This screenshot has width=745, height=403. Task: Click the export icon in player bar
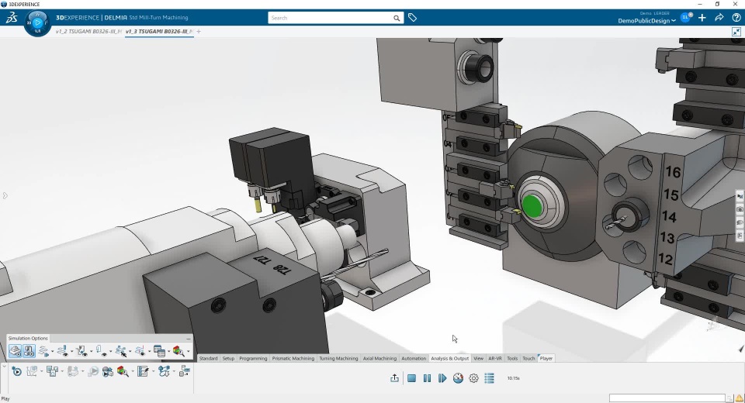[394, 378]
